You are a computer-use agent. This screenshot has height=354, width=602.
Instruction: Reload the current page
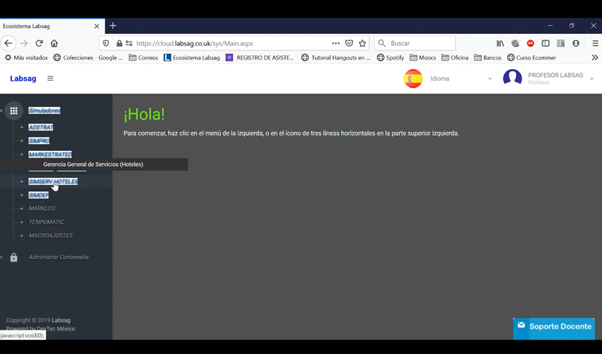pyautogui.click(x=39, y=43)
